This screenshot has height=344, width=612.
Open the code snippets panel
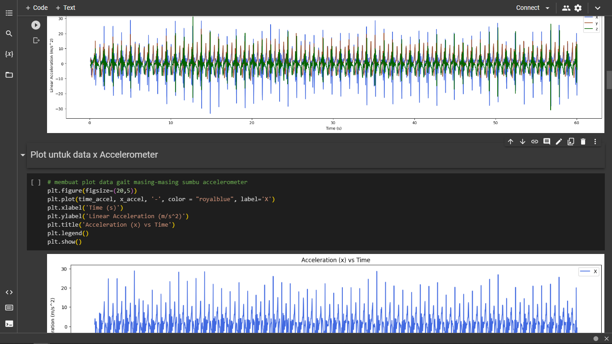click(x=9, y=292)
